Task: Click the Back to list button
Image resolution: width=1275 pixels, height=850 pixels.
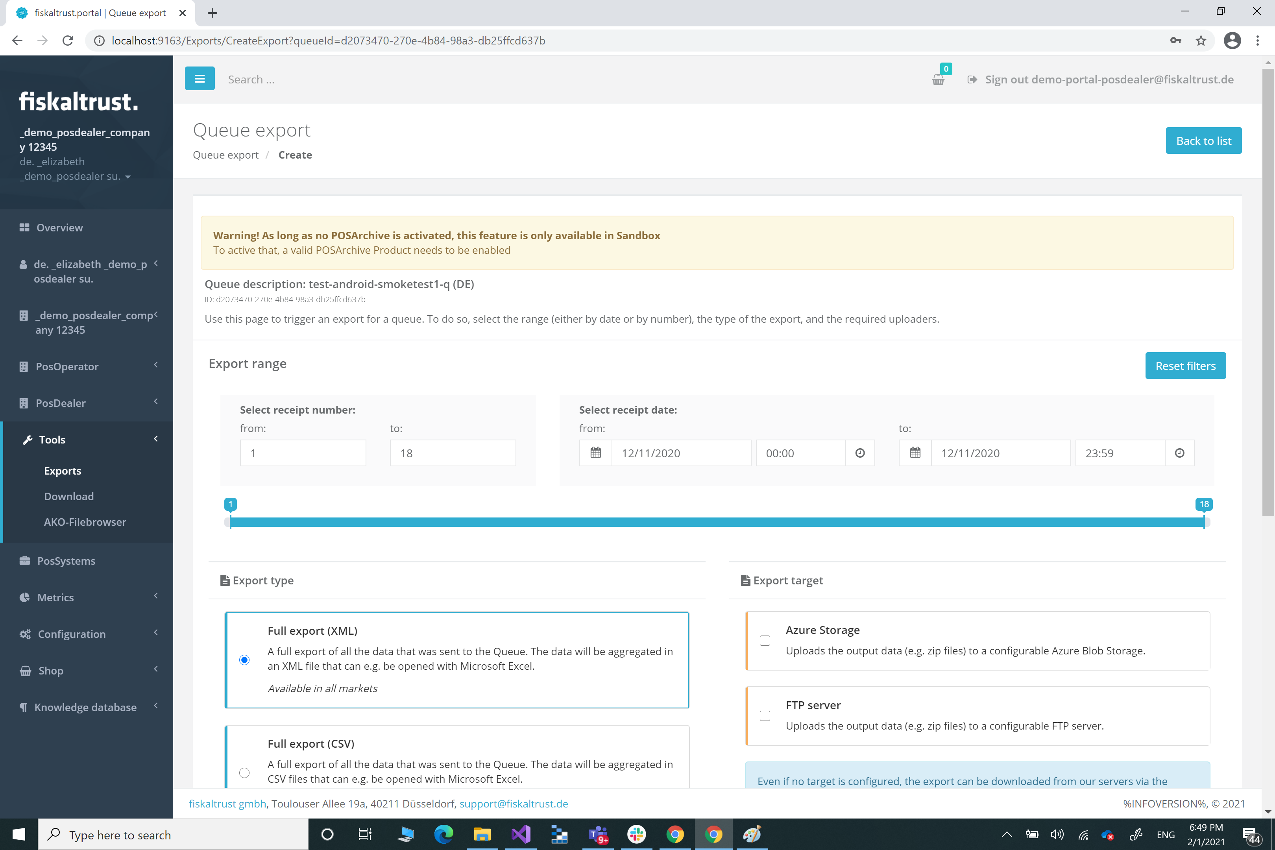Action: pyautogui.click(x=1203, y=140)
